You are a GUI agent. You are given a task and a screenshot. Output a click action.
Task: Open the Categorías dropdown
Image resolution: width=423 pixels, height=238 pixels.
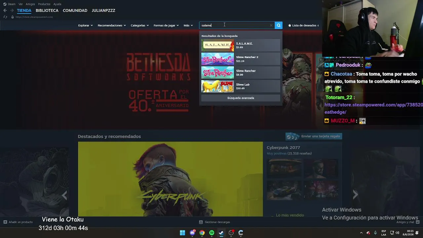click(x=139, y=25)
